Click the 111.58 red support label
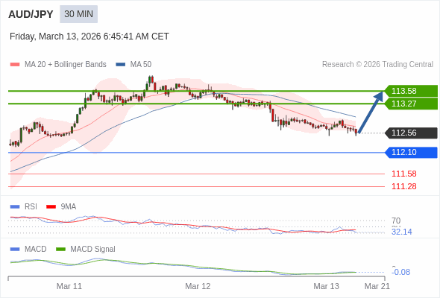The image size is (440, 298). pyautogui.click(x=404, y=174)
